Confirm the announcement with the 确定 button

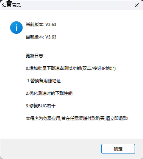(x=118, y=149)
